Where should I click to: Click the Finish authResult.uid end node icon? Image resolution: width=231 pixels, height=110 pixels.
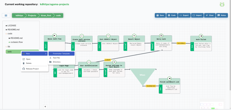coord(169,78)
